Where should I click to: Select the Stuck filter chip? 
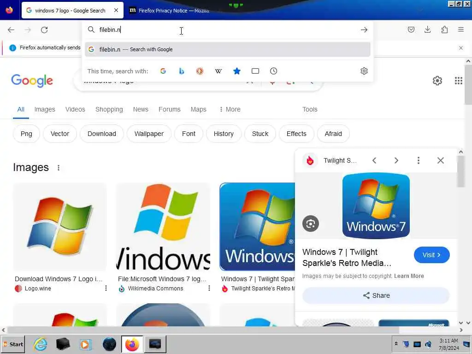tap(260, 134)
